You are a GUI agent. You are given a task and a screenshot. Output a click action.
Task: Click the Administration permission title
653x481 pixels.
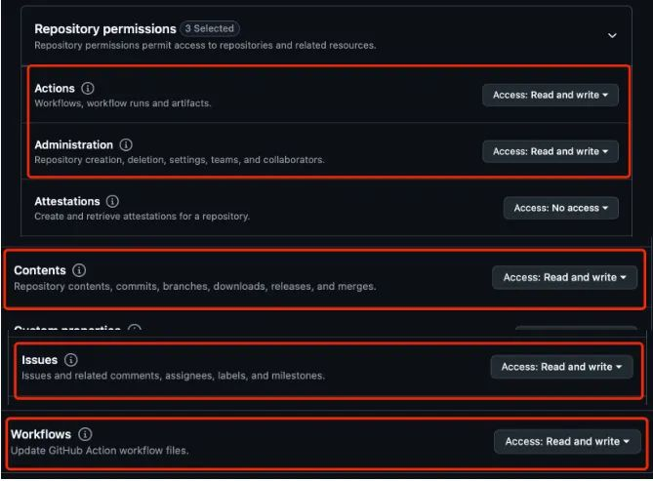pyautogui.click(x=73, y=145)
